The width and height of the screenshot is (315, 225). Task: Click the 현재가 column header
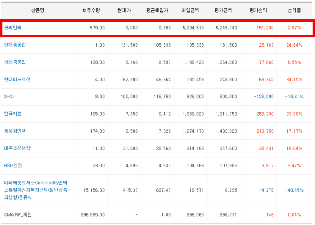(x=124, y=11)
